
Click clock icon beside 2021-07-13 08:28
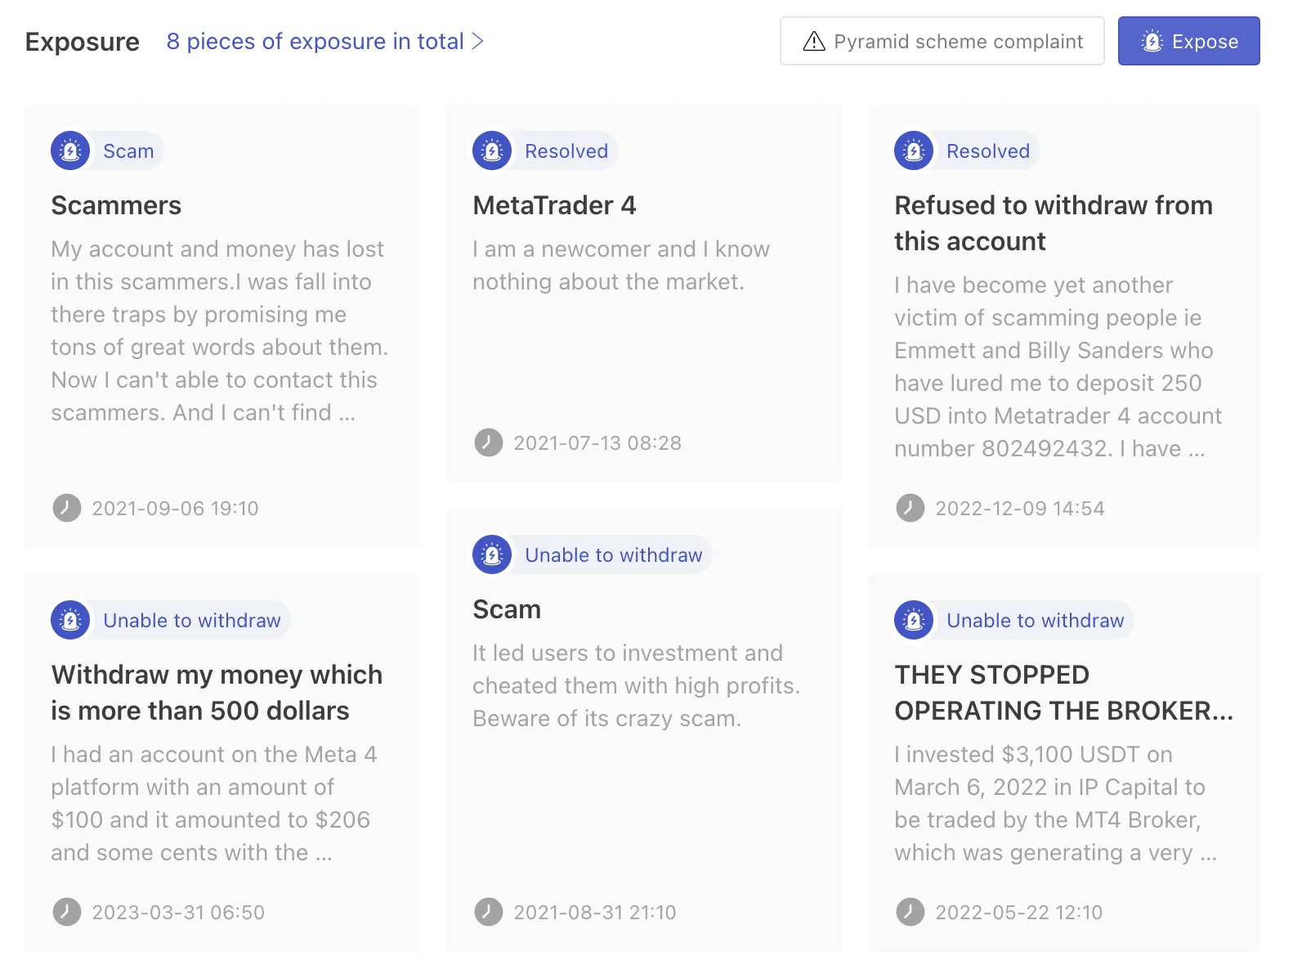(489, 442)
